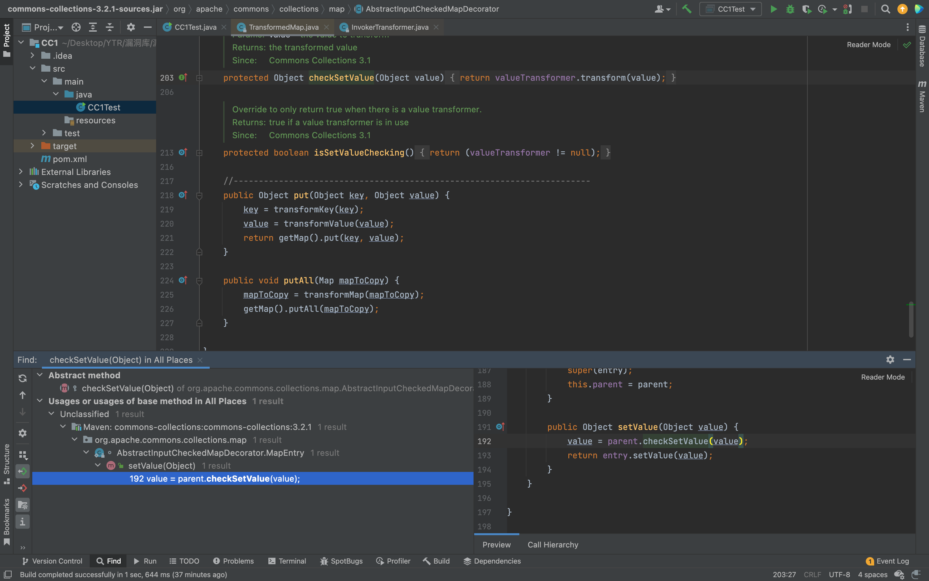Image resolution: width=929 pixels, height=581 pixels.
Task: Collapse AbstractInputCheckedMapDecorator.MapEntry result node
Action: (x=86, y=452)
